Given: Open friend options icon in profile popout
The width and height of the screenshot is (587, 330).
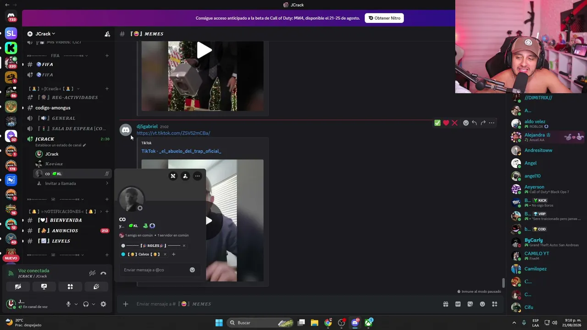Looking at the screenshot, I should (185, 176).
